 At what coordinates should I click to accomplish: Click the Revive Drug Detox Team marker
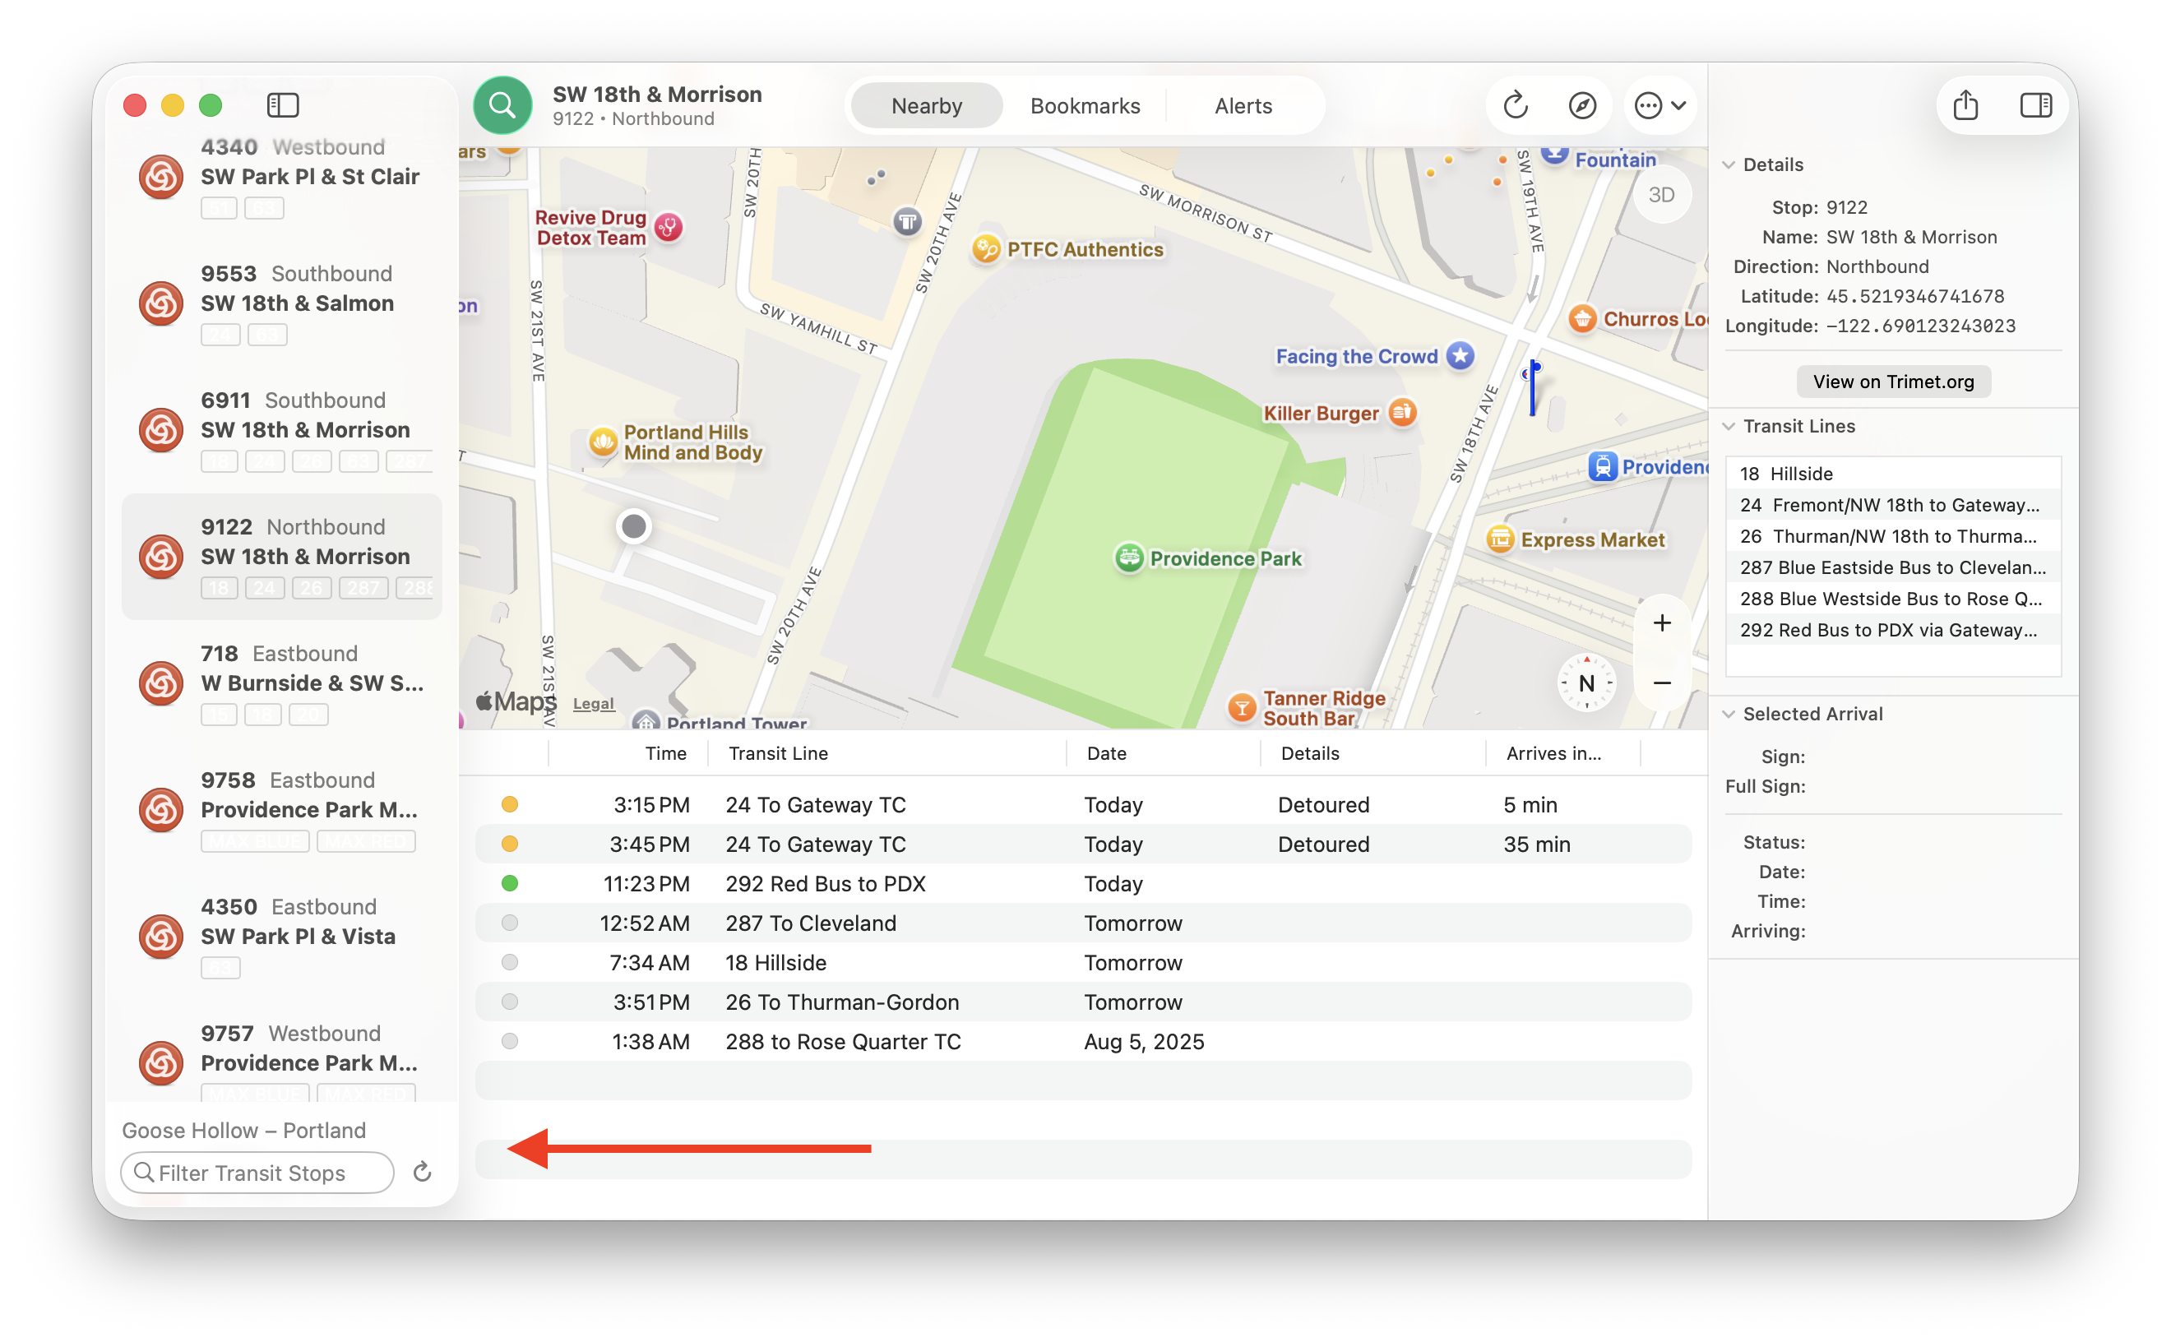[669, 228]
